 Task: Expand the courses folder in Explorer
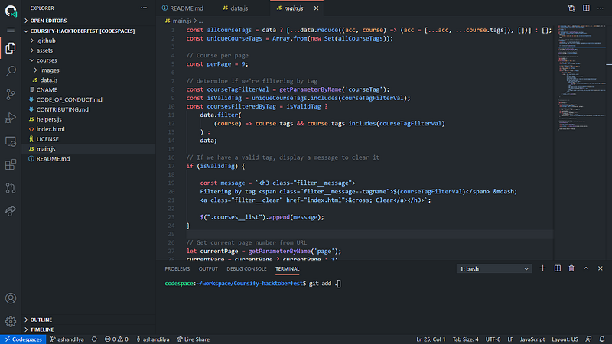tap(46, 60)
